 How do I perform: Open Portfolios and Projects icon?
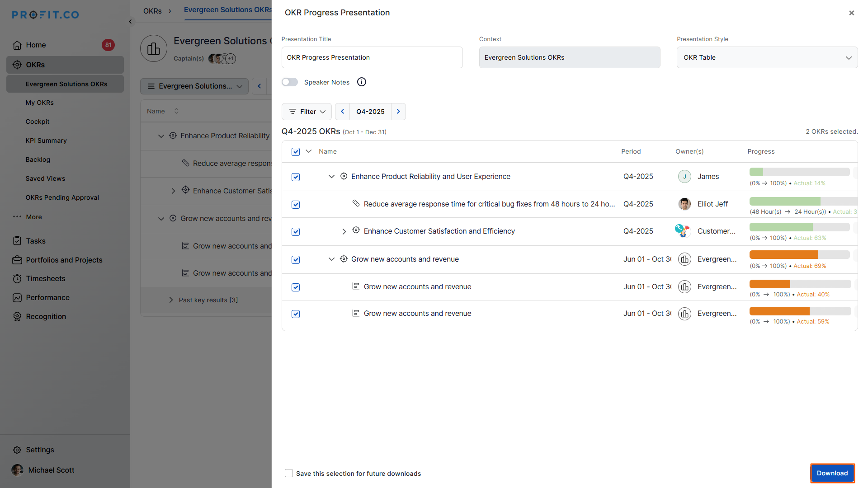tap(17, 260)
